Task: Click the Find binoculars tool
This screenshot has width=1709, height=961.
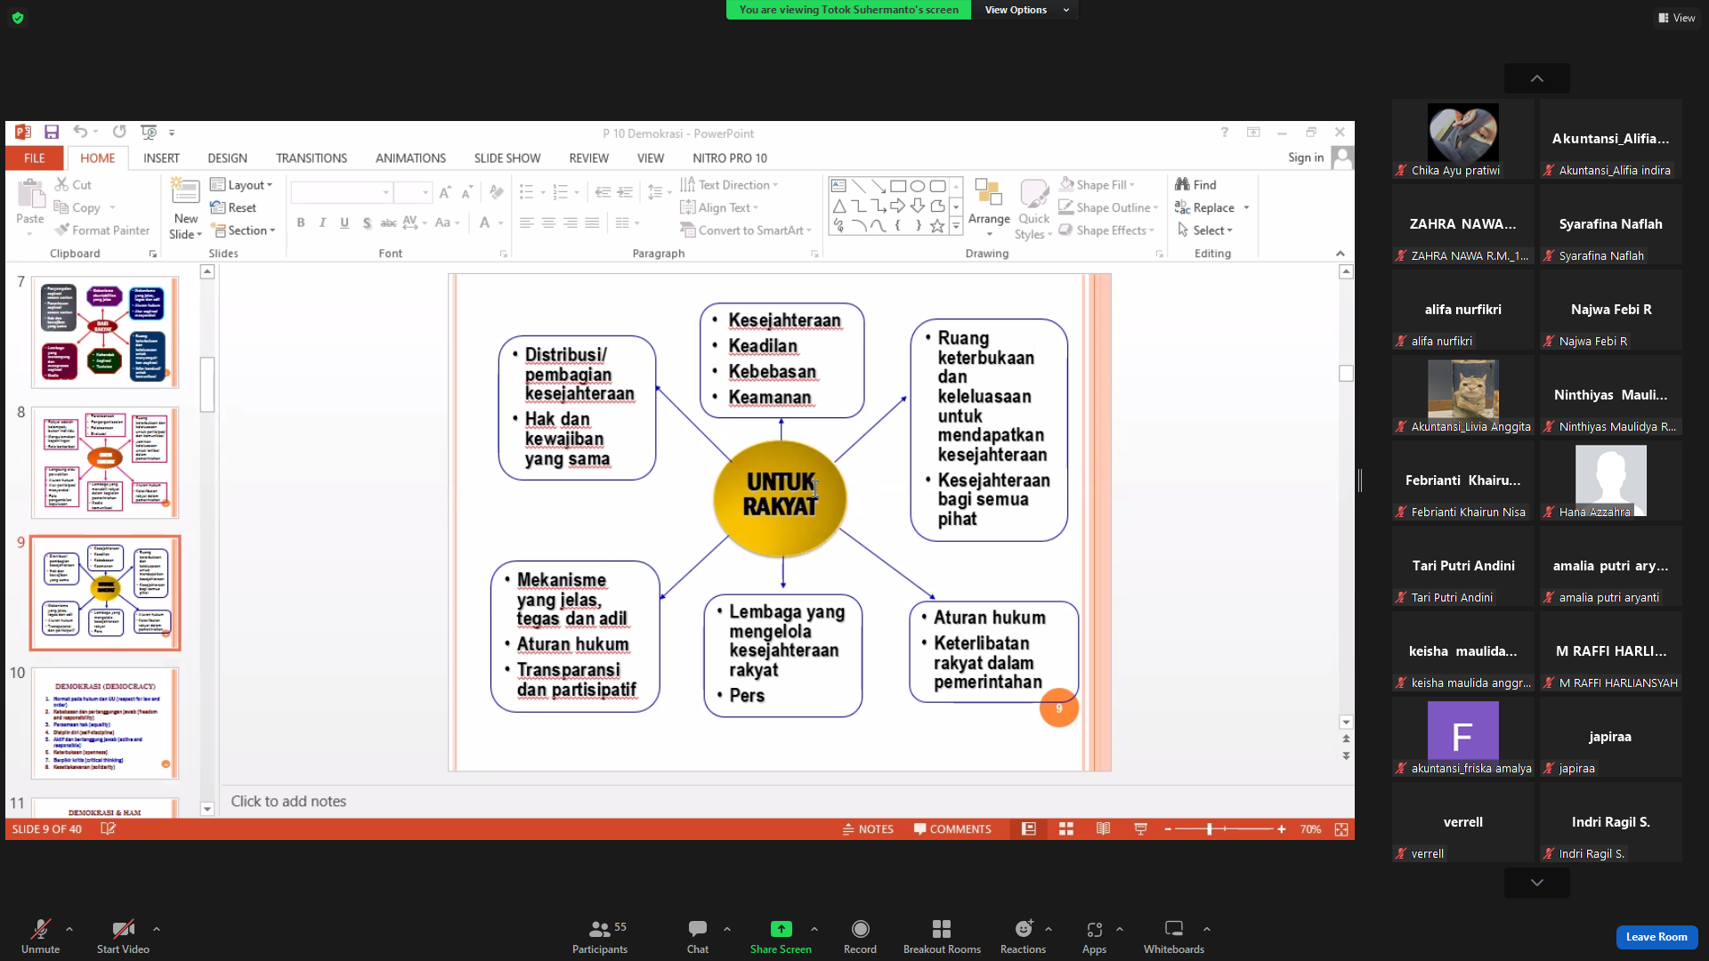Action: click(1195, 184)
